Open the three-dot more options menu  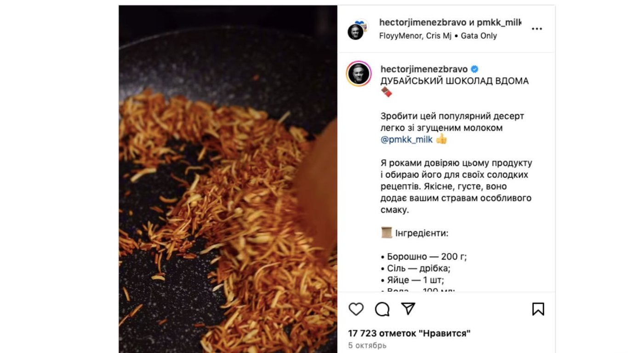click(537, 29)
